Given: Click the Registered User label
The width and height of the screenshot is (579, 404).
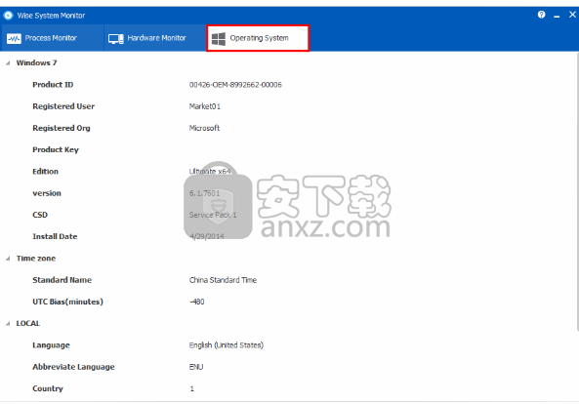Looking at the screenshot, I should pyautogui.click(x=63, y=106).
